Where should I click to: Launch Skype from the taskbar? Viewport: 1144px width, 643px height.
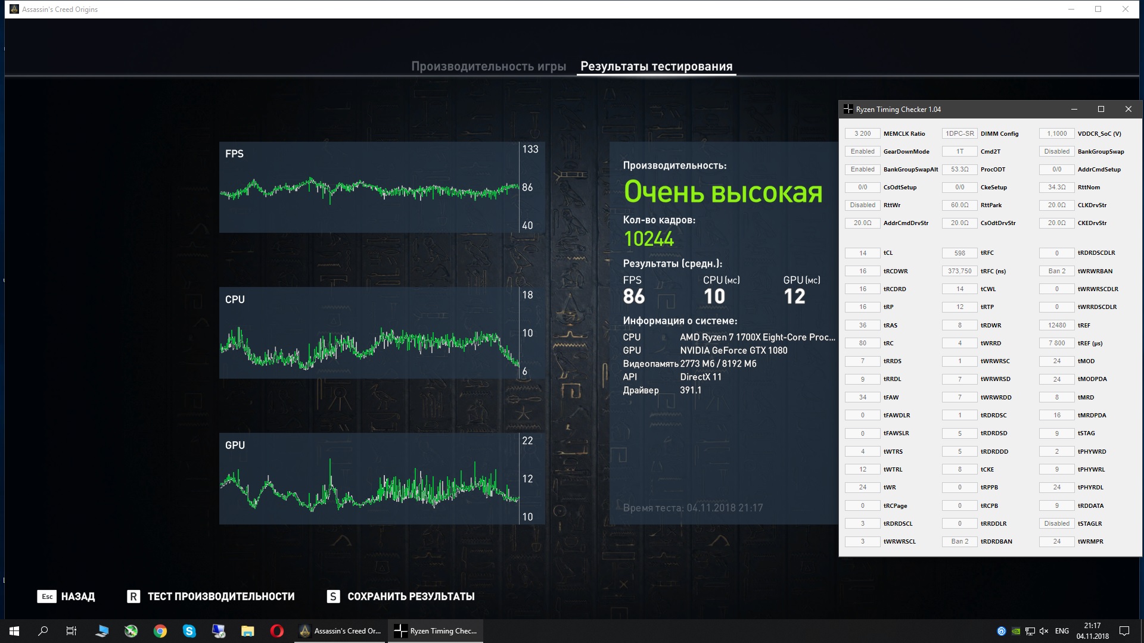click(189, 631)
